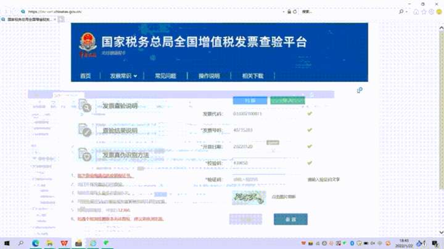Expand the 发票常识 dropdown menu

[123, 76]
